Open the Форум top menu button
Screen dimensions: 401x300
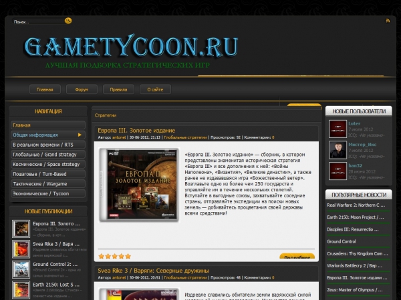[82, 89]
